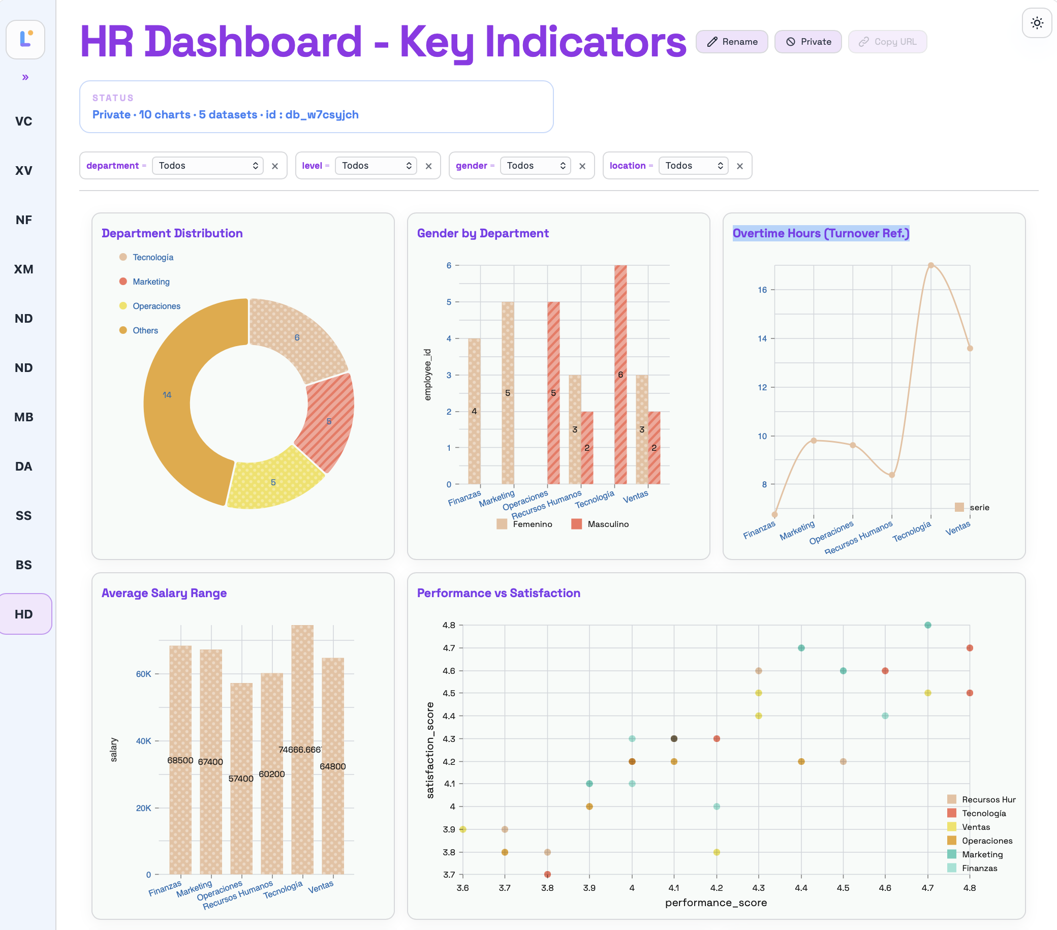This screenshot has width=1057, height=930.
Task: Clear the location filter X icon
Action: [740, 166]
